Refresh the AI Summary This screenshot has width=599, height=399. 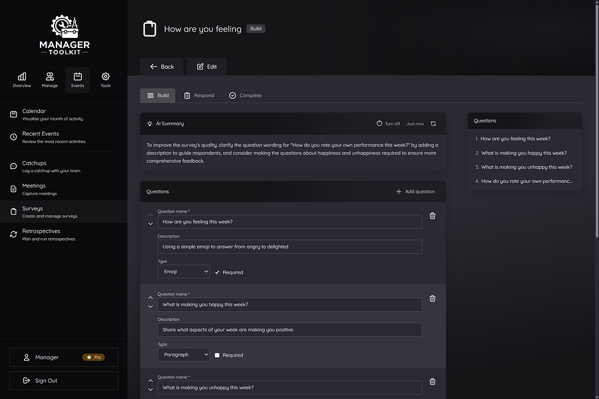433,124
